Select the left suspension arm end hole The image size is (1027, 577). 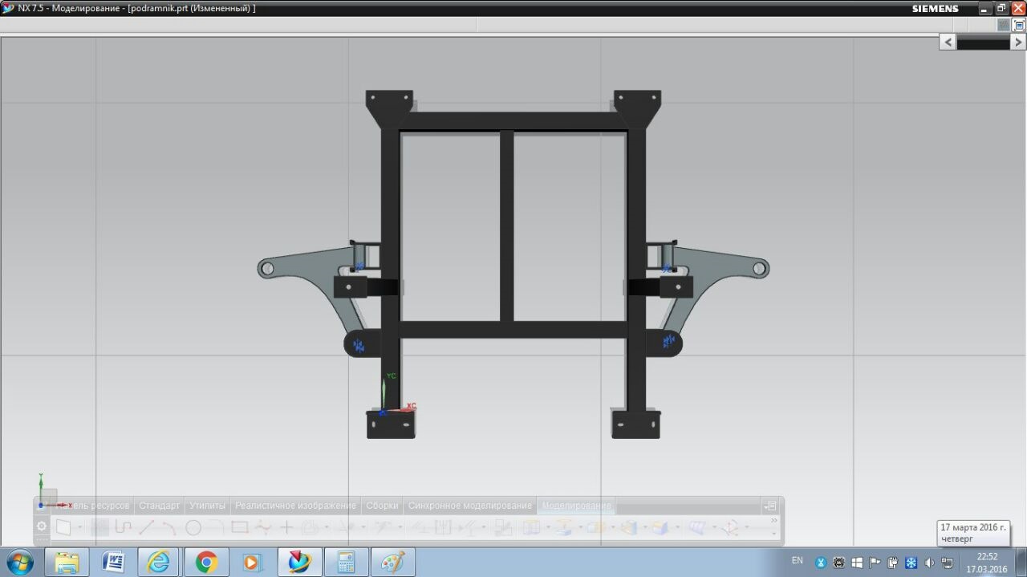(267, 268)
